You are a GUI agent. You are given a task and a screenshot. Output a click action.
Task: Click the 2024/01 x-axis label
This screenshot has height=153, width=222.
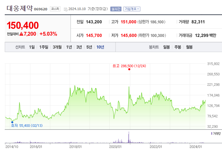196,147
